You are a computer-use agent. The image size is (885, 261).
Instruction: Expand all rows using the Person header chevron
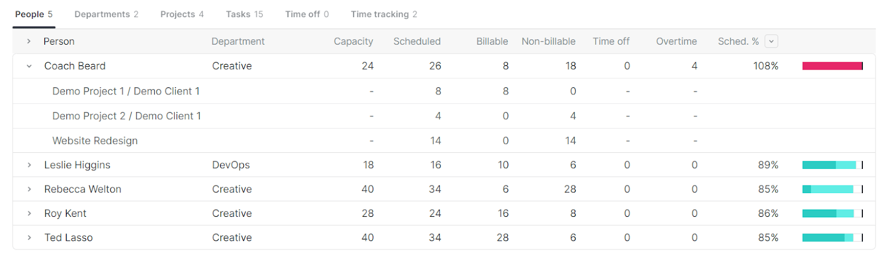click(29, 41)
